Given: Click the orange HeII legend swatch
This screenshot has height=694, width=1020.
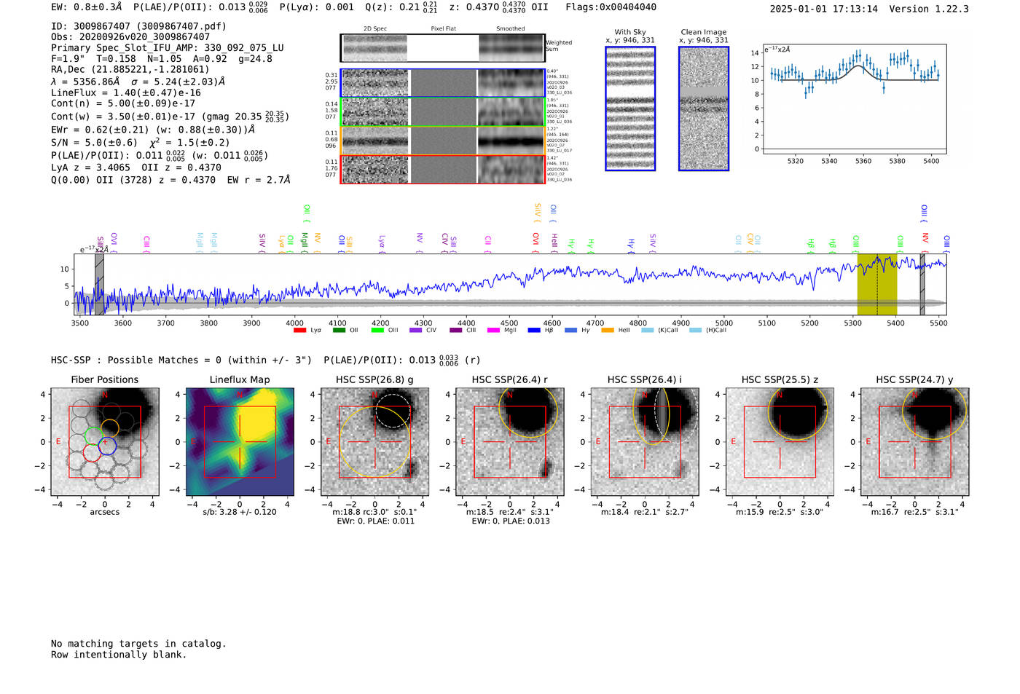Looking at the screenshot, I should (x=608, y=331).
